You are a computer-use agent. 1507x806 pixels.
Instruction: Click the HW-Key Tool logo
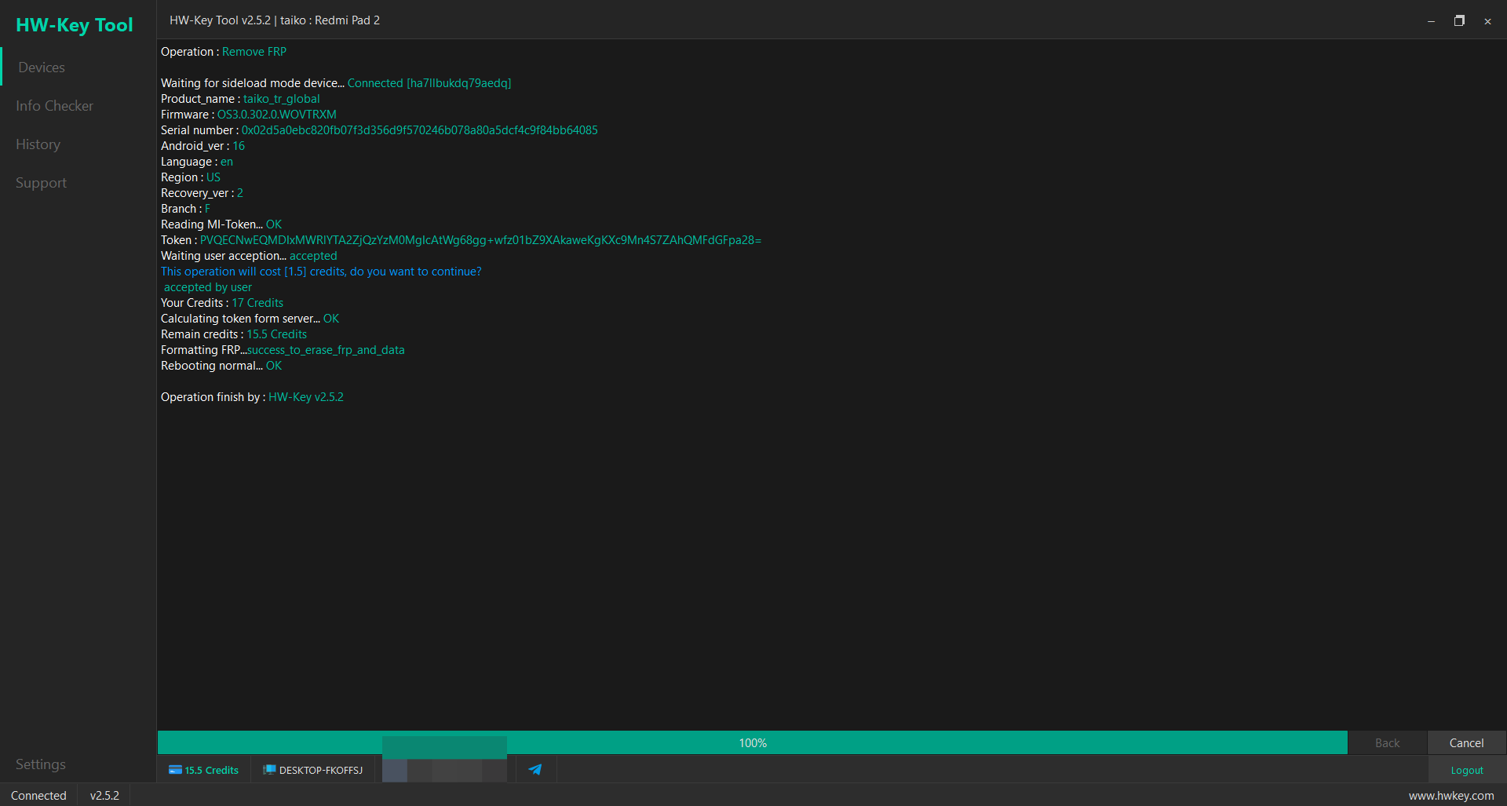pos(75,25)
